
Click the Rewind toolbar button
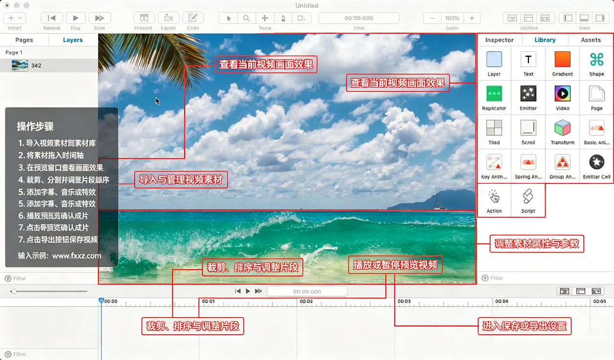pyautogui.click(x=51, y=18)
